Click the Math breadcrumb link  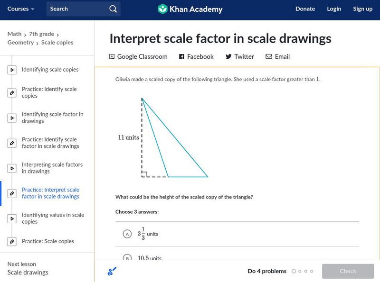14,34
